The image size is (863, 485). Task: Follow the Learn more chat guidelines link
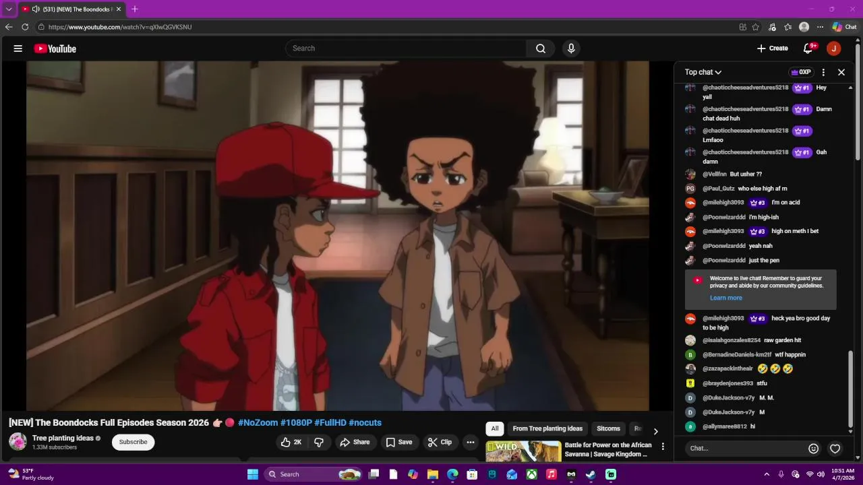(726, 298)
